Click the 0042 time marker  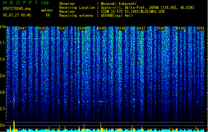[x=42, y=28]
